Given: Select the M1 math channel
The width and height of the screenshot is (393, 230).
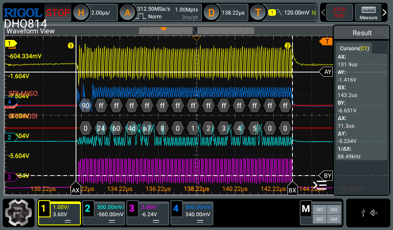Looking at the screenshot, I should (320, 210).
